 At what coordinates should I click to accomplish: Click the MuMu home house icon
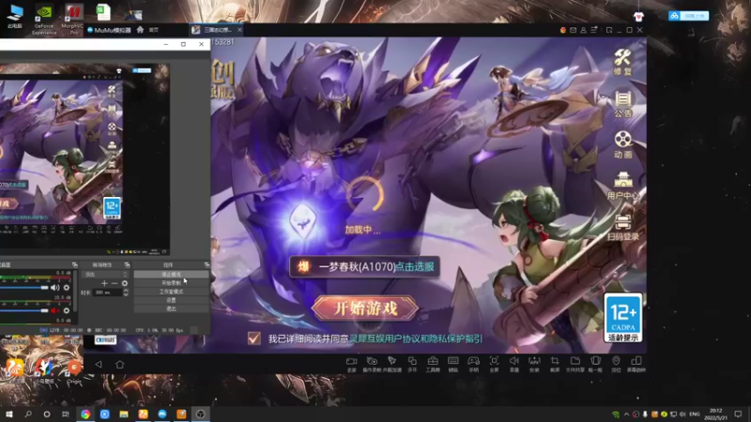(x=140, y=30)
